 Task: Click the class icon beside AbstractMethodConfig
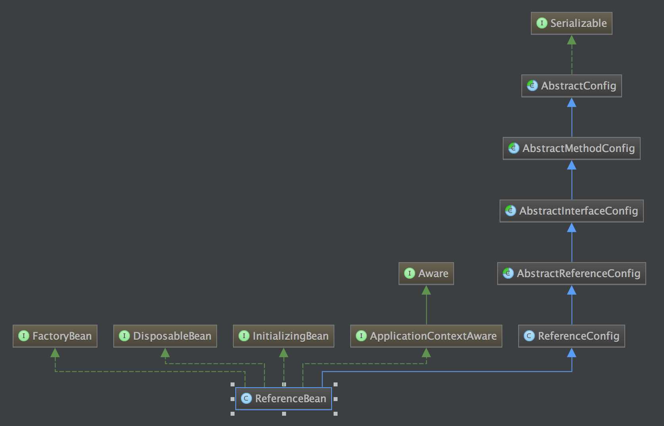(513, 148)
